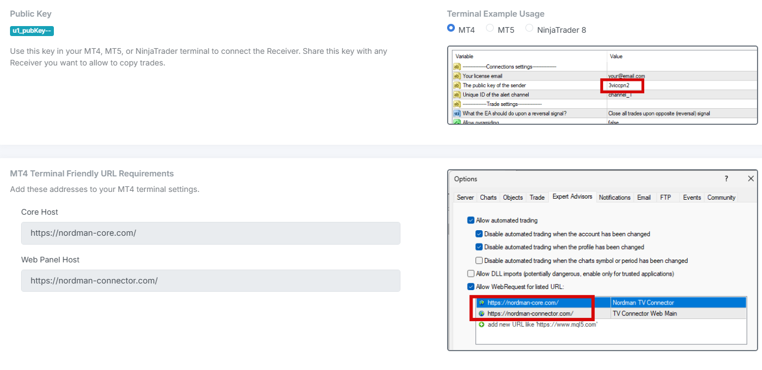
Task: Switch to the Objects tab in Options
Action: click(513, 197)
